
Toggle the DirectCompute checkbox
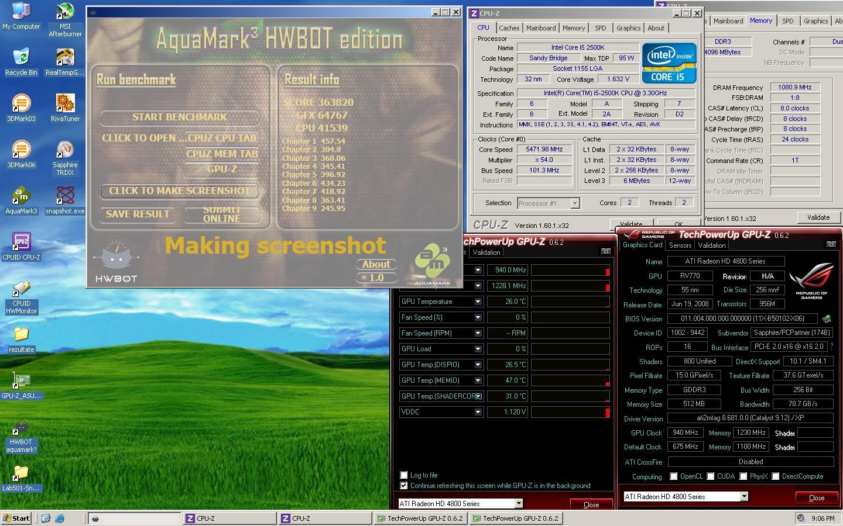pos(775,476)
